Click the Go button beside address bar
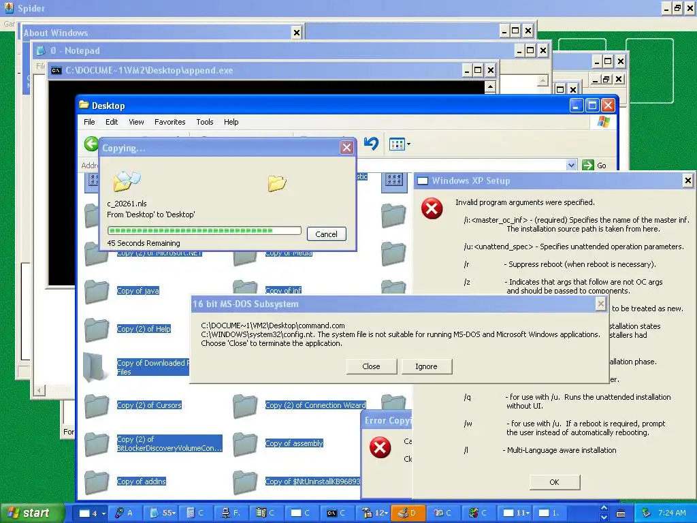The height and width of the screenshot is (523, 697). click(594, 165)
